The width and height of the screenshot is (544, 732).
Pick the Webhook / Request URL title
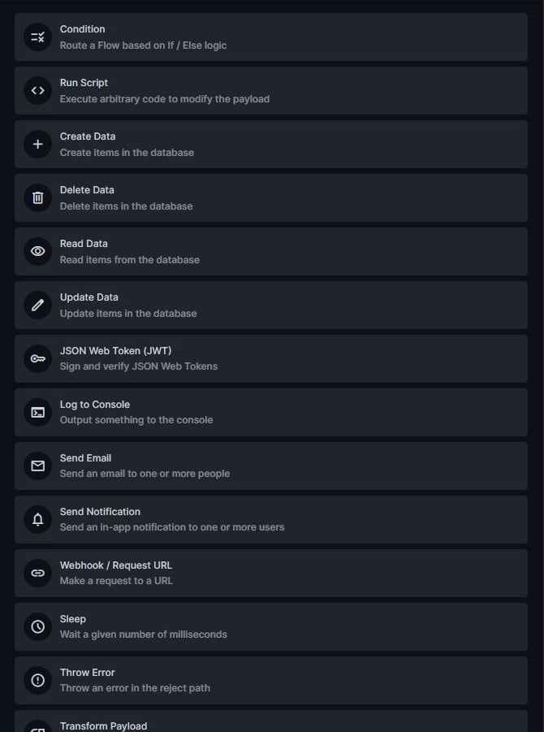[115, 565]
